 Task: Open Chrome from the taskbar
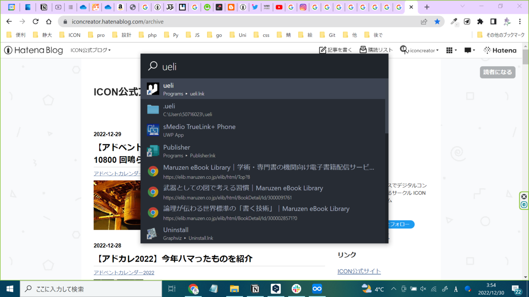click(x=193, y=289)
